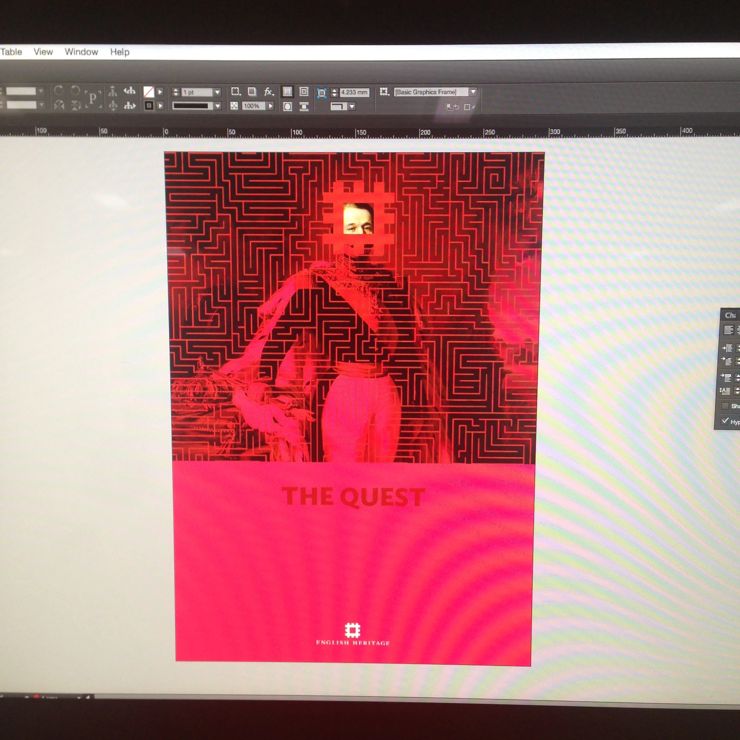Open the Help menu
The image size is (740, 740).
tap(119, 52)
